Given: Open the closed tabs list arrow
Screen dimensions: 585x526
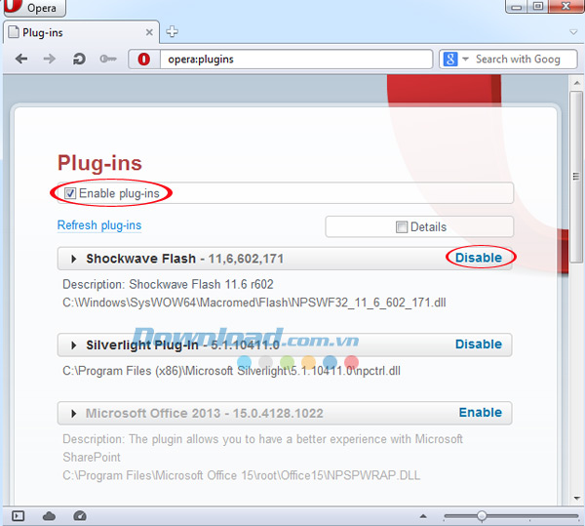Looking at the screenshot, I should tap(573, 32).
